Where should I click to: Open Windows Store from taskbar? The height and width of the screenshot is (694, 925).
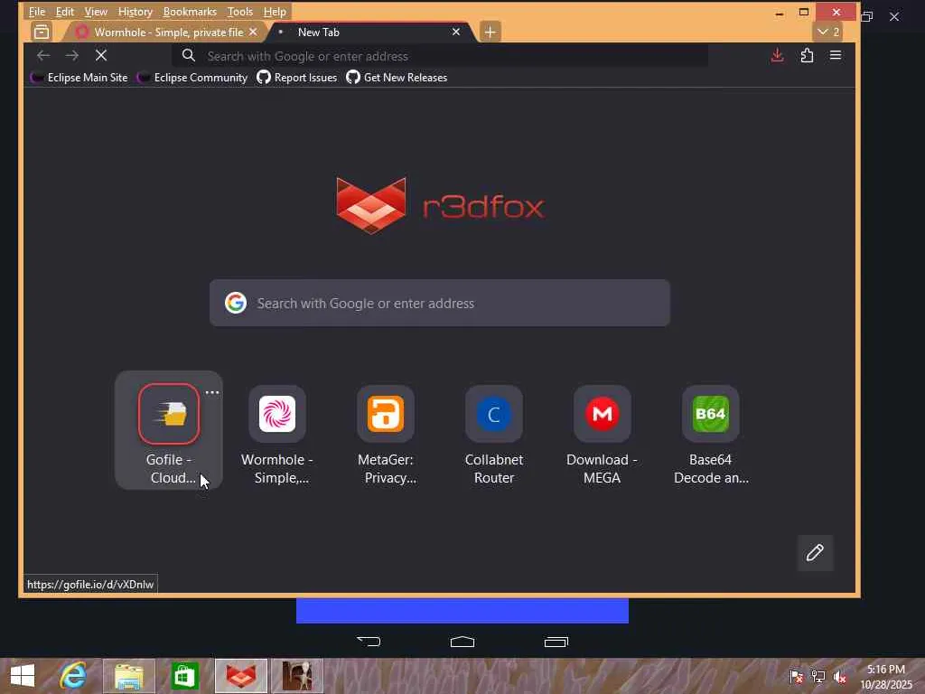[184, 676]
